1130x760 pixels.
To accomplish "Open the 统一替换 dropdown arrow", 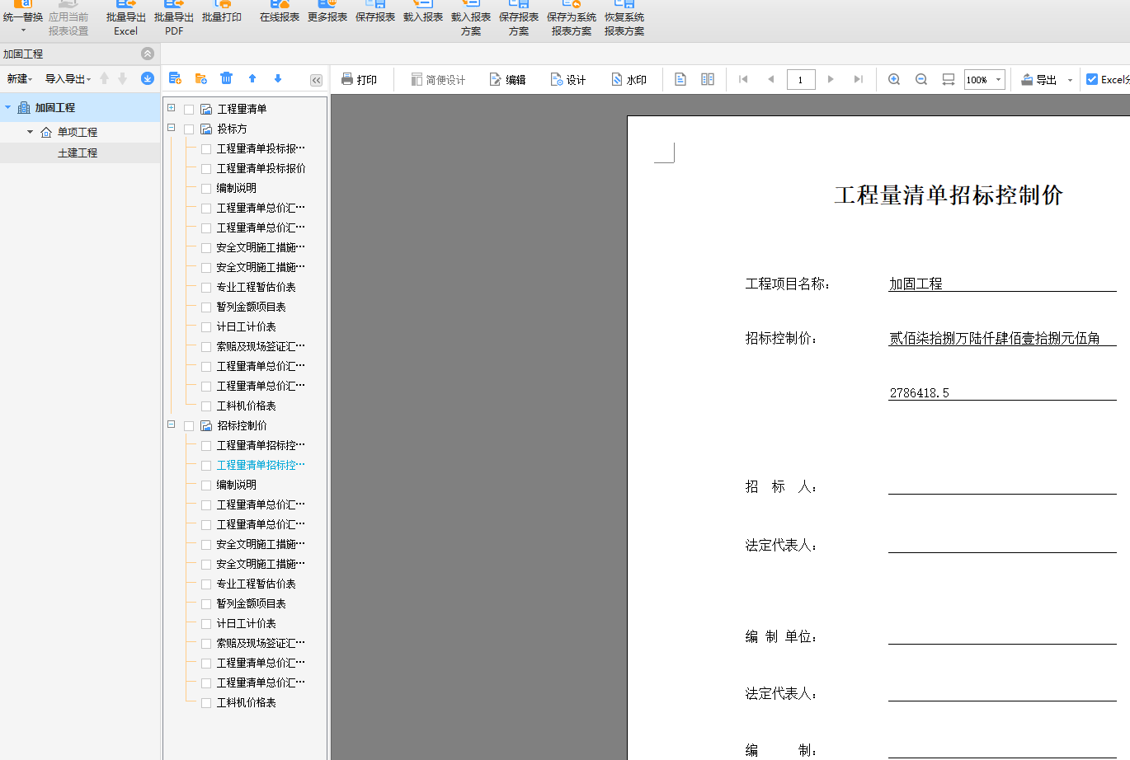I will pyautogui.click(x=23, y=30).
